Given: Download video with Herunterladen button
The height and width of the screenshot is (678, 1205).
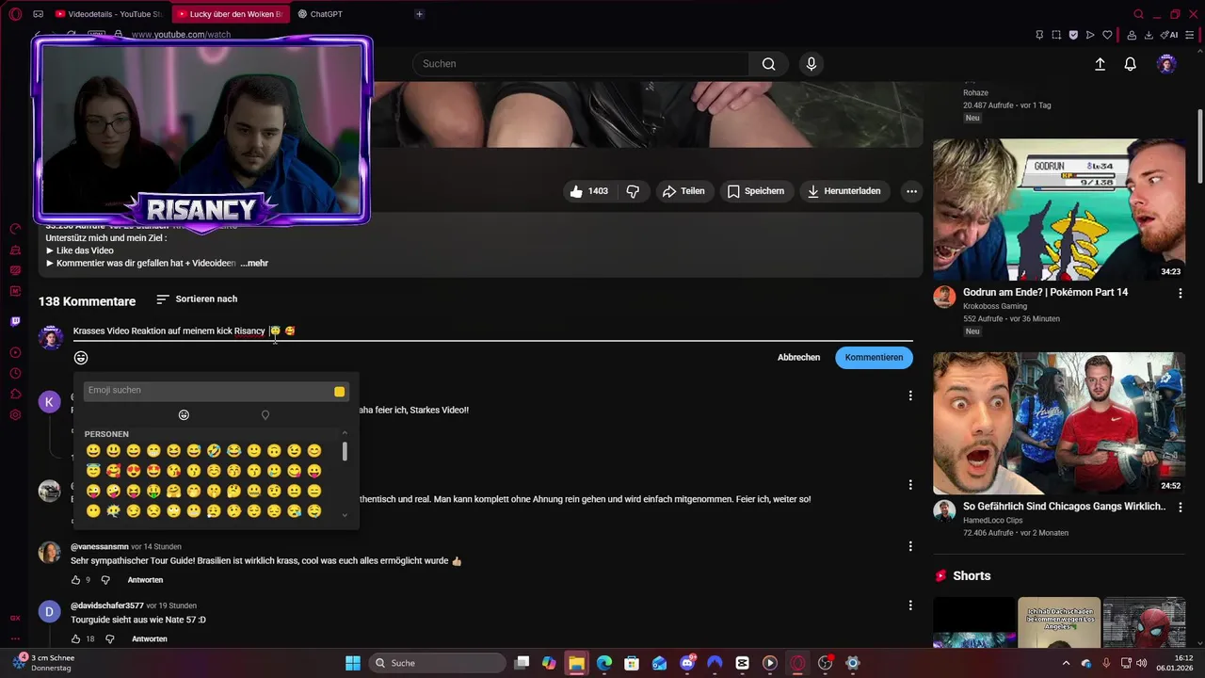Looking at the screenshot, I should click(843, 191).
